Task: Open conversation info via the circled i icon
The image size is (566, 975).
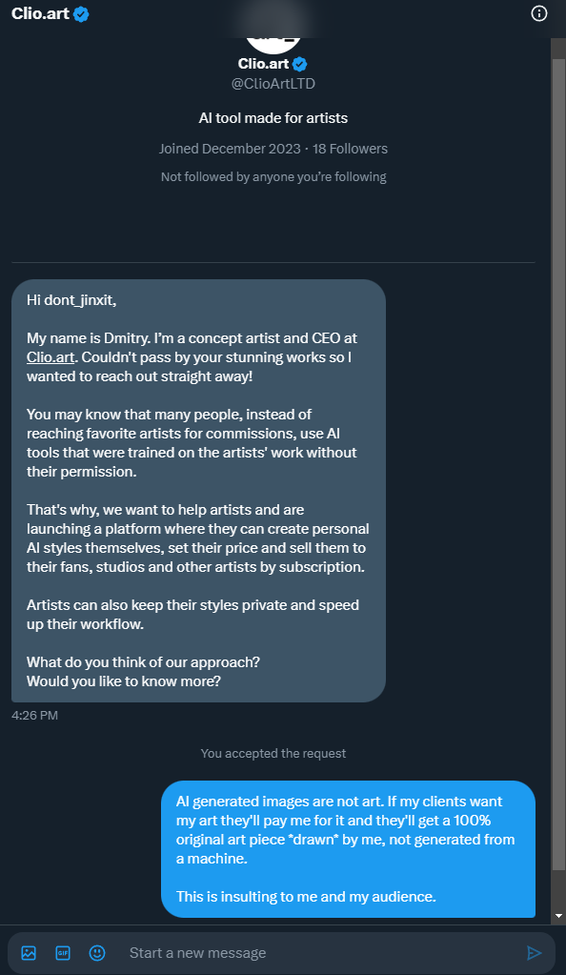Action: tap(538, 13)
